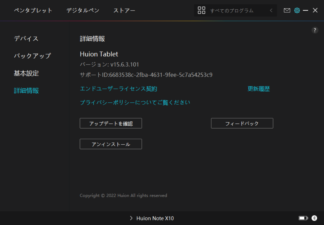The width and height of the screenshot is (324, 225).
Task: Open the デジタルペン tab
Action: (83, 11)
